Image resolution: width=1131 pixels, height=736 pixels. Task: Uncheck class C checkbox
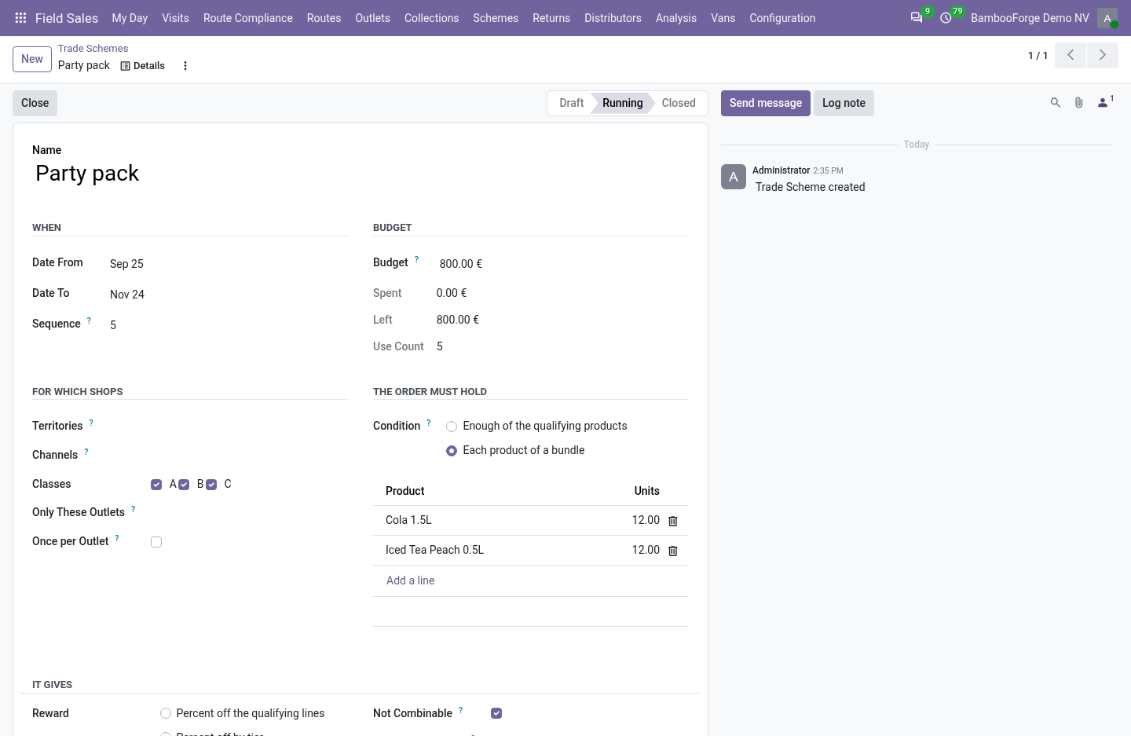click(x=211, y=485)
